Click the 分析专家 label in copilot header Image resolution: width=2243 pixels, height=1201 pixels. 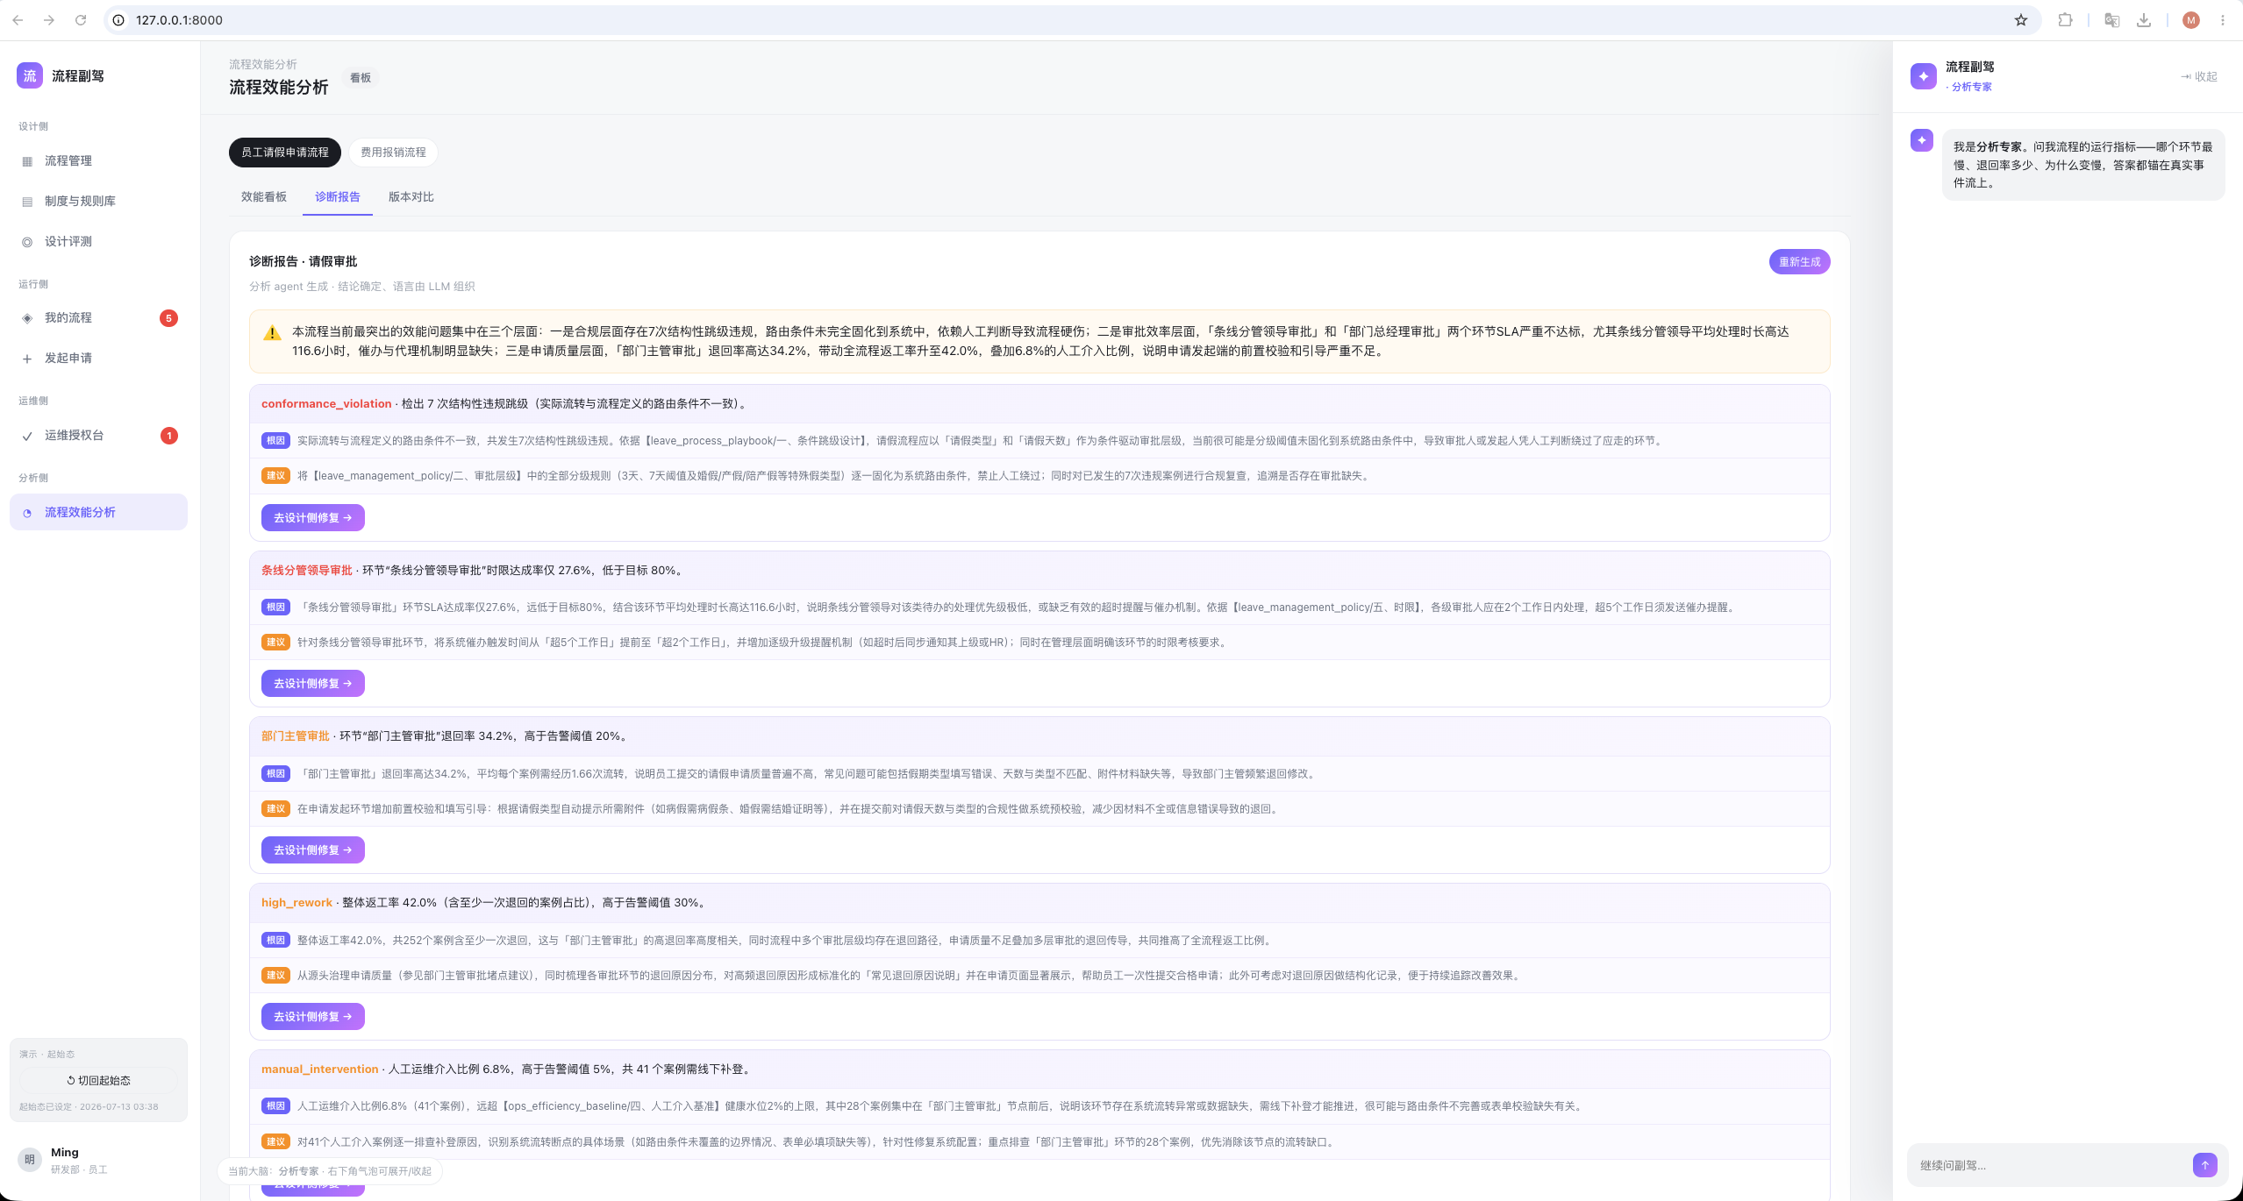coord(1971,87)
